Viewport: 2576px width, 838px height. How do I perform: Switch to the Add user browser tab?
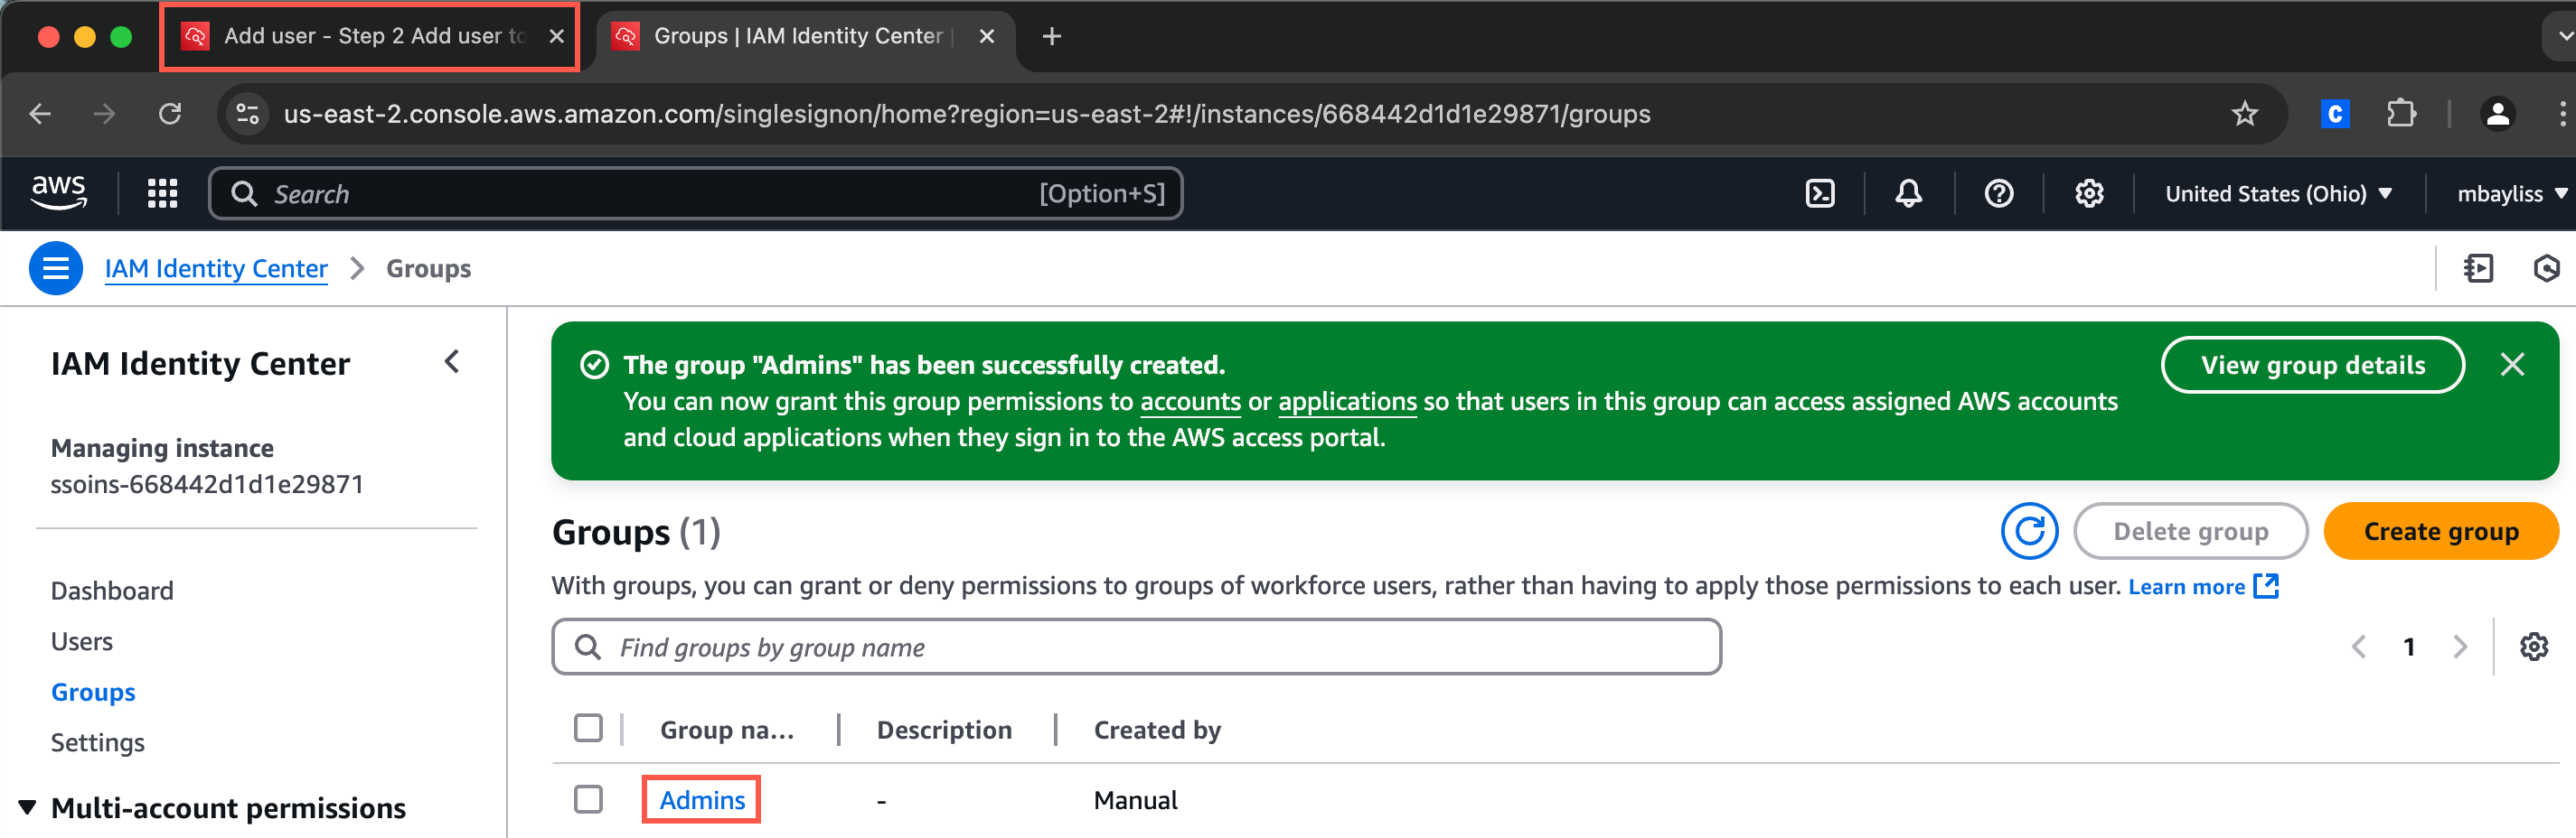(369, 36)
